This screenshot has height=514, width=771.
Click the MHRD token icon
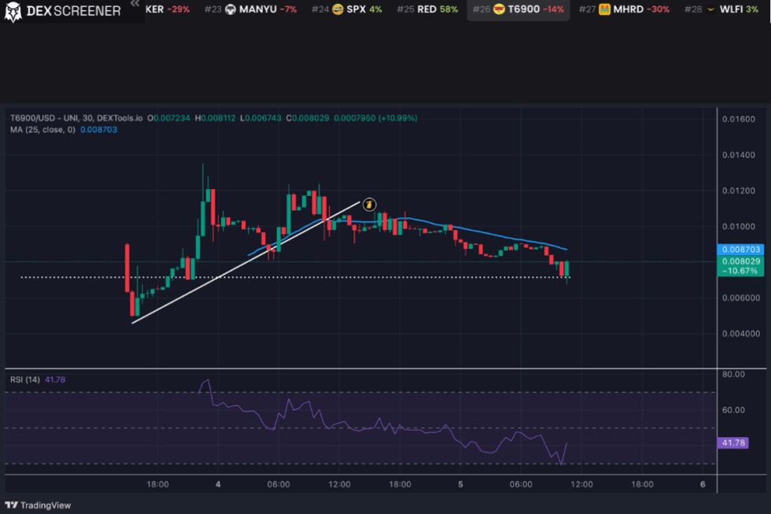pos(604,9)
